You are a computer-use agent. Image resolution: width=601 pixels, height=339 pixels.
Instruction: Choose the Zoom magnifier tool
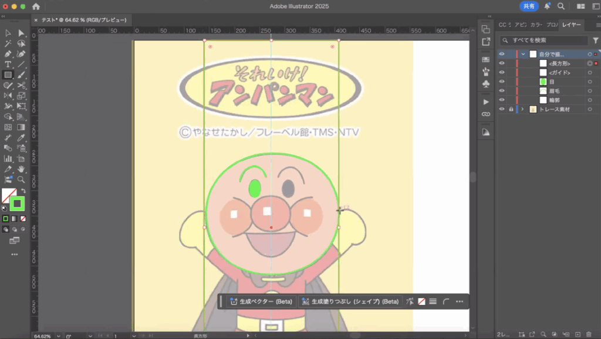coord(21,179)
